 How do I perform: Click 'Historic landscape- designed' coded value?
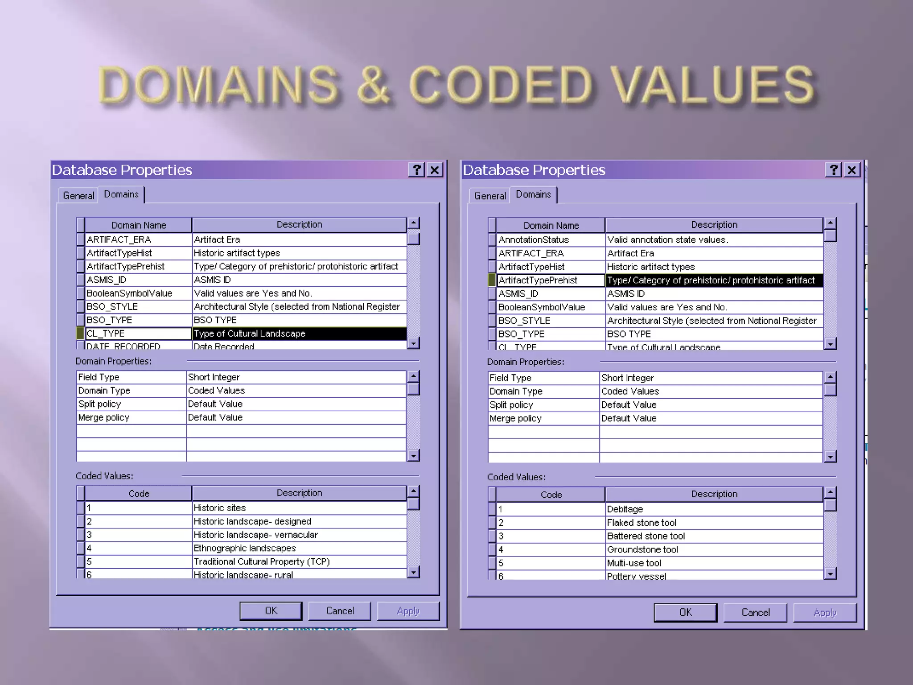click(x=299, y=521)
